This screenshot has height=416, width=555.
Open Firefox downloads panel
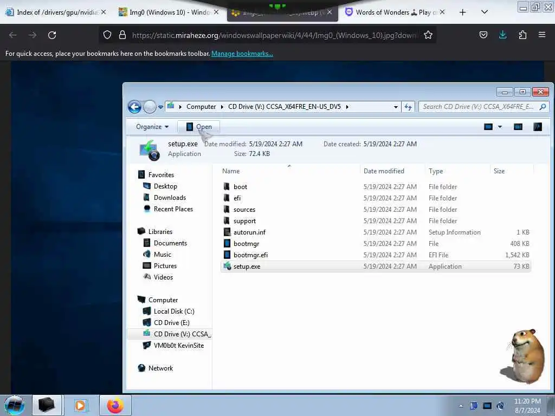tap(502, 35)
